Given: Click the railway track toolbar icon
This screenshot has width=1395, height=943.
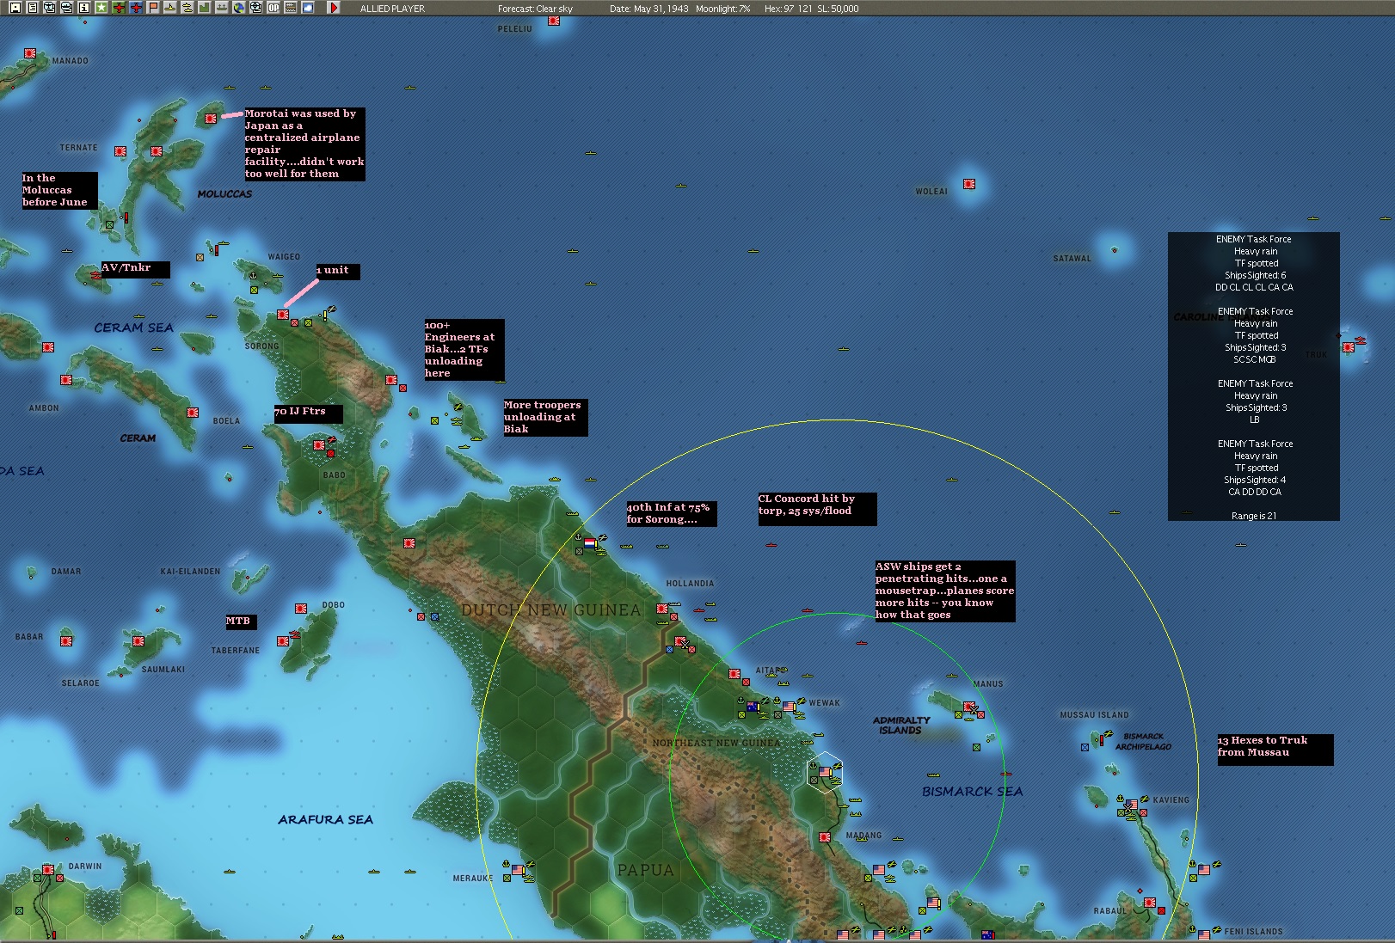Looking at the screenshot, I should 291,8.
